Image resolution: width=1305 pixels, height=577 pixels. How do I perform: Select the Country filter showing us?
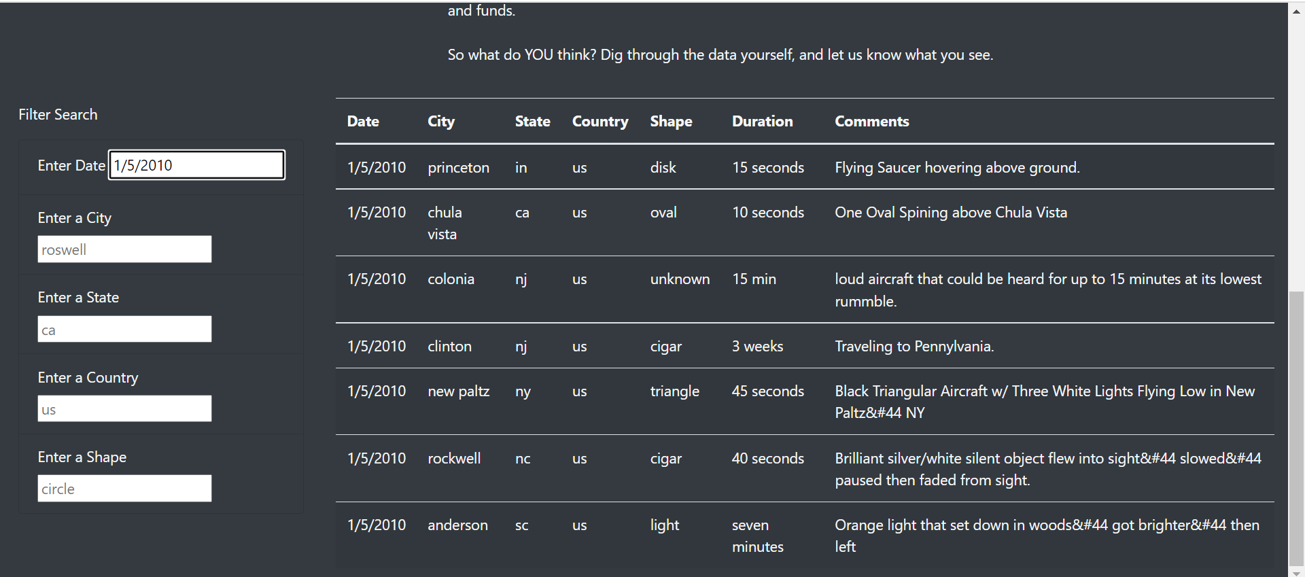[x=124, y=408]
